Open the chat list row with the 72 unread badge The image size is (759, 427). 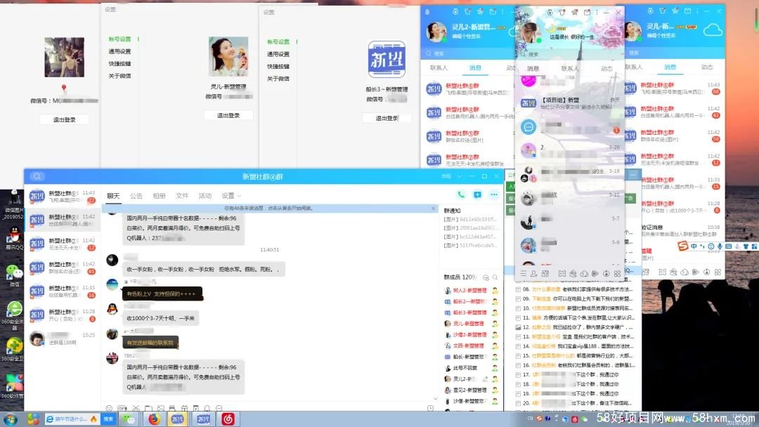click(x=63, y=197)
